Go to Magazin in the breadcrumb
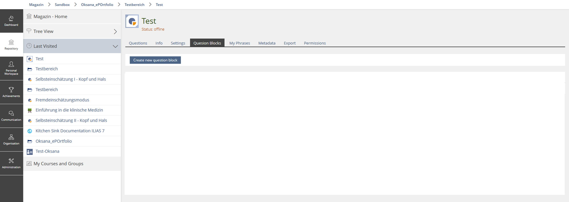This screenshot has height=202, width=569. point(36,5)
